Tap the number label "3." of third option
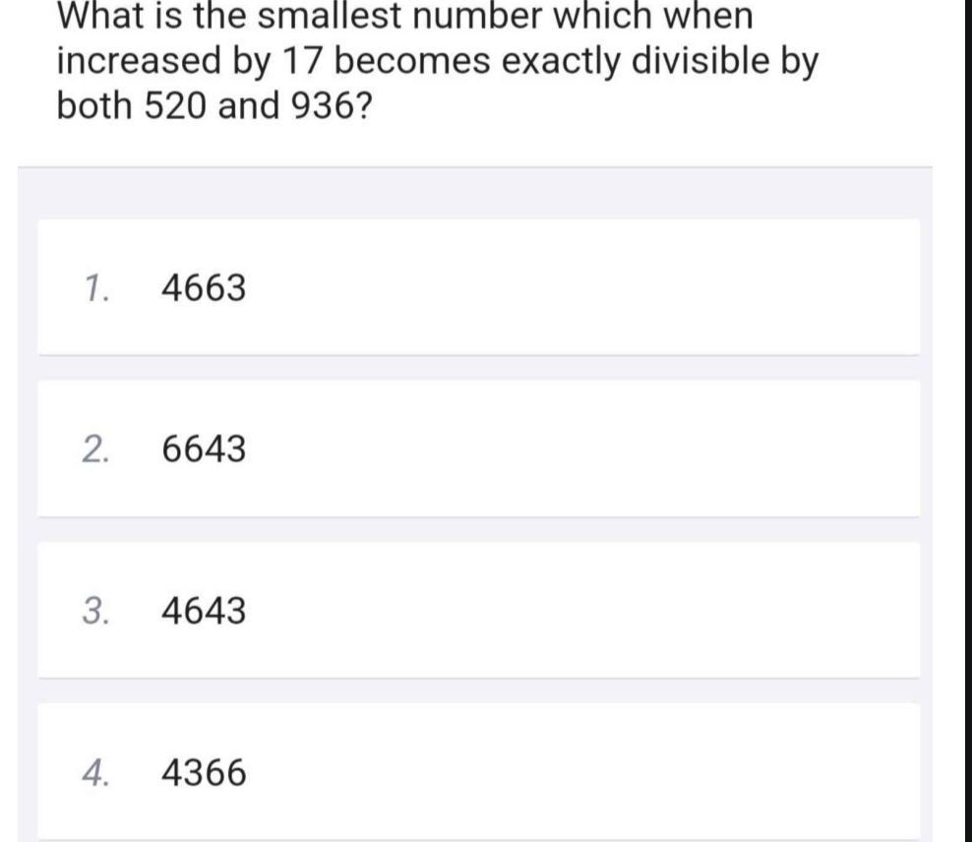Screen dimensions: 972x842 pyautogui.click(x=95, y=611)
